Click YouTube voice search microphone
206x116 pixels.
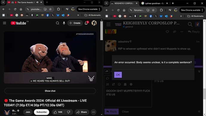(64, 23)
